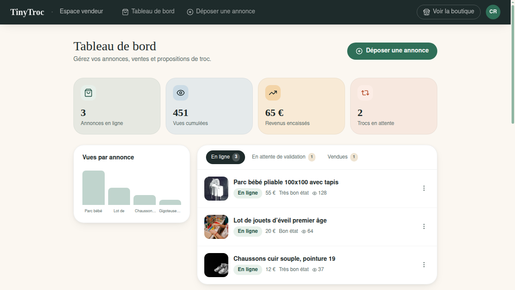Click shopping bag icon on Annonces card

88,93
